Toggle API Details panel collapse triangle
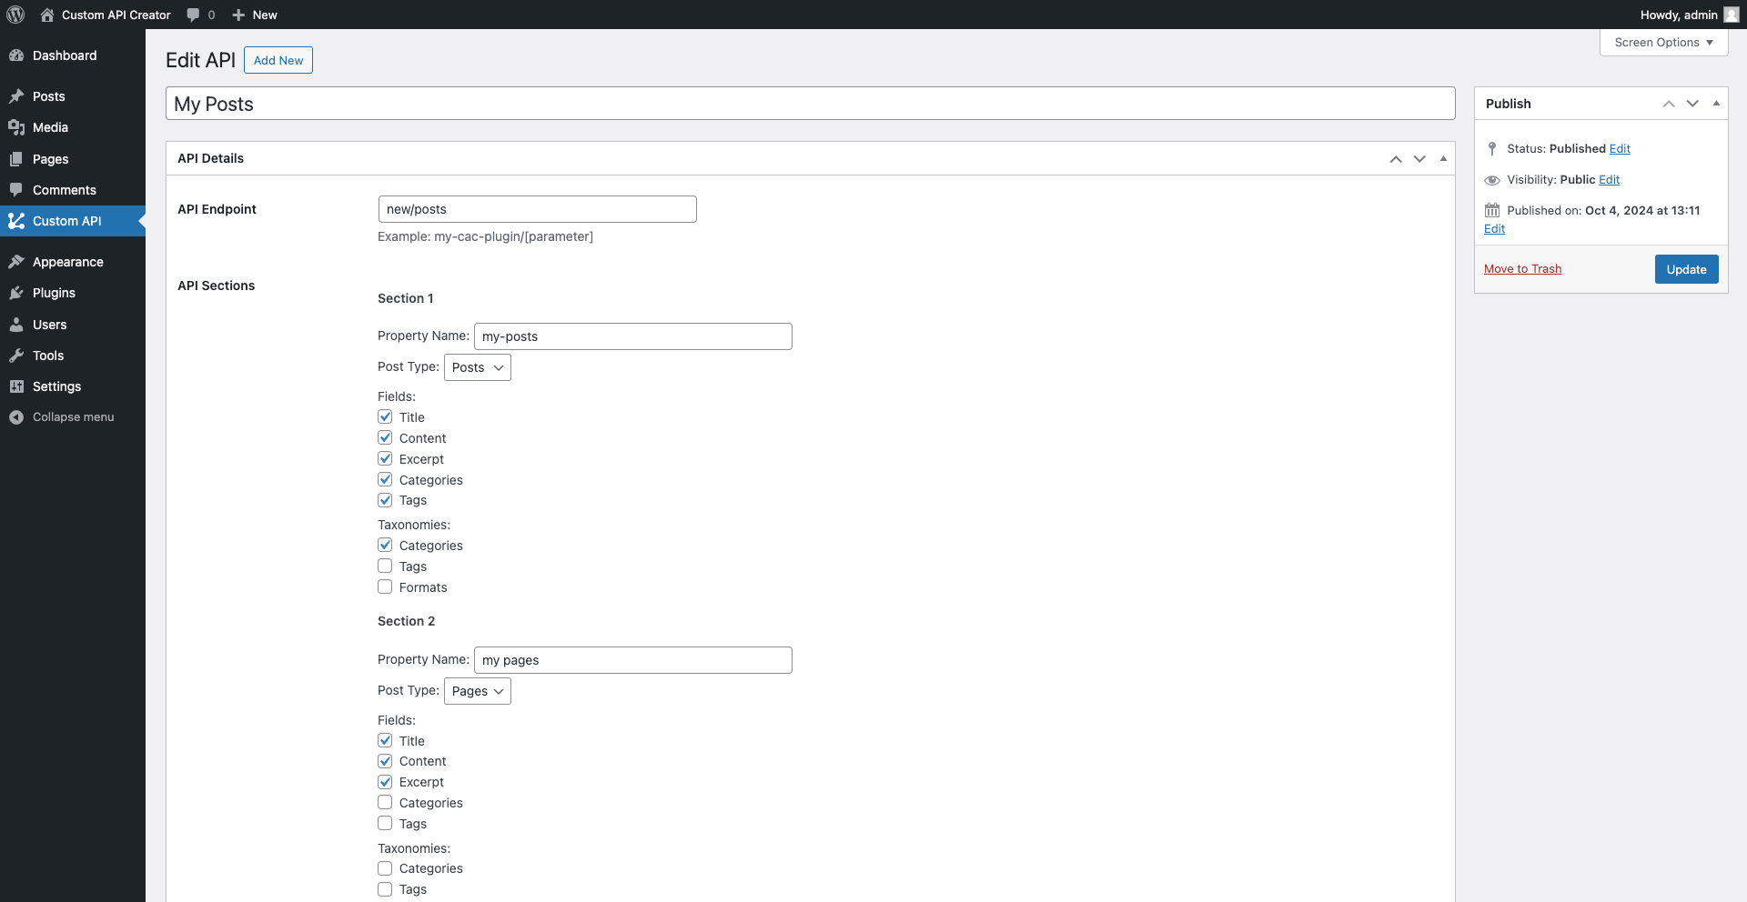Screen dimensions: 1747x902 click(x=1443, y=159)
